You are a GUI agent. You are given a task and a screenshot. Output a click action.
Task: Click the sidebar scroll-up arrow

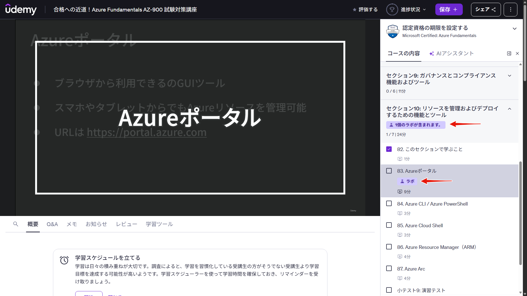point(520,64)
